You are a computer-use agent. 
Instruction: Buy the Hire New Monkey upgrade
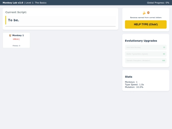pyautogui.click(x=146, y=47)
